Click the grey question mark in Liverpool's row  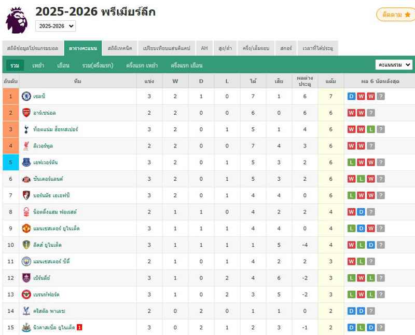coord(371,146)
